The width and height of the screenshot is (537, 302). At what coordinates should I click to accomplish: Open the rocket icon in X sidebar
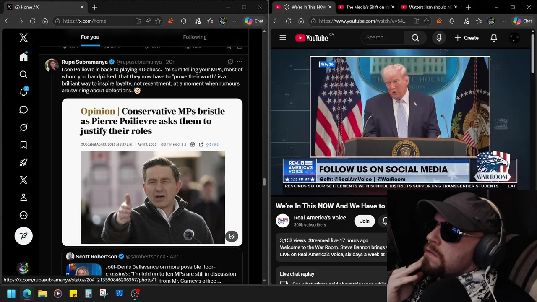23,162
